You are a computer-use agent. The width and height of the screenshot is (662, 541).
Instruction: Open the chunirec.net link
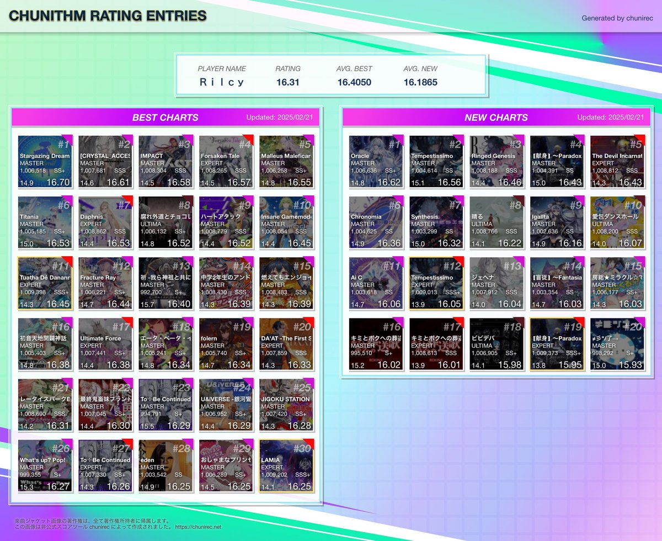(x=198, y=527)
